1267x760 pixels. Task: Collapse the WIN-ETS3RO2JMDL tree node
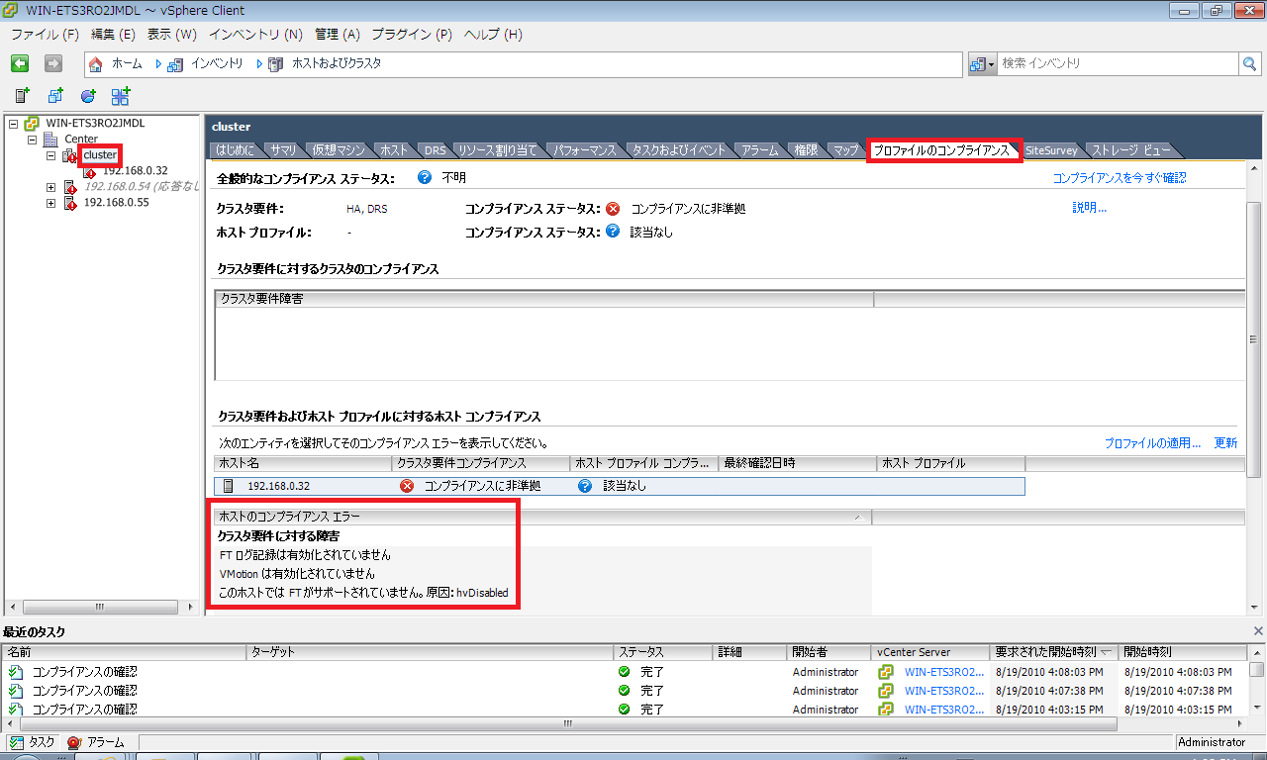tap(14, 124)
